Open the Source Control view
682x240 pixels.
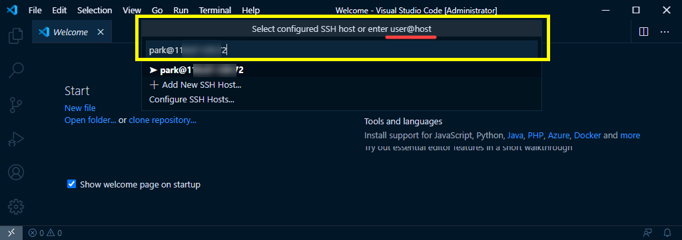pos(16,104)
